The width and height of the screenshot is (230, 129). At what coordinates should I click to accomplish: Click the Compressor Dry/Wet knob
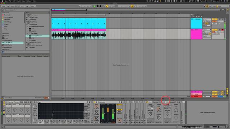coord(119,121)
